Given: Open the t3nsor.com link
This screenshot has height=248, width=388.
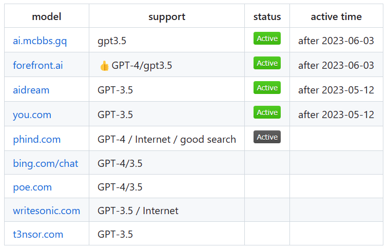Looking at the screenshot, I should [37, 235].
